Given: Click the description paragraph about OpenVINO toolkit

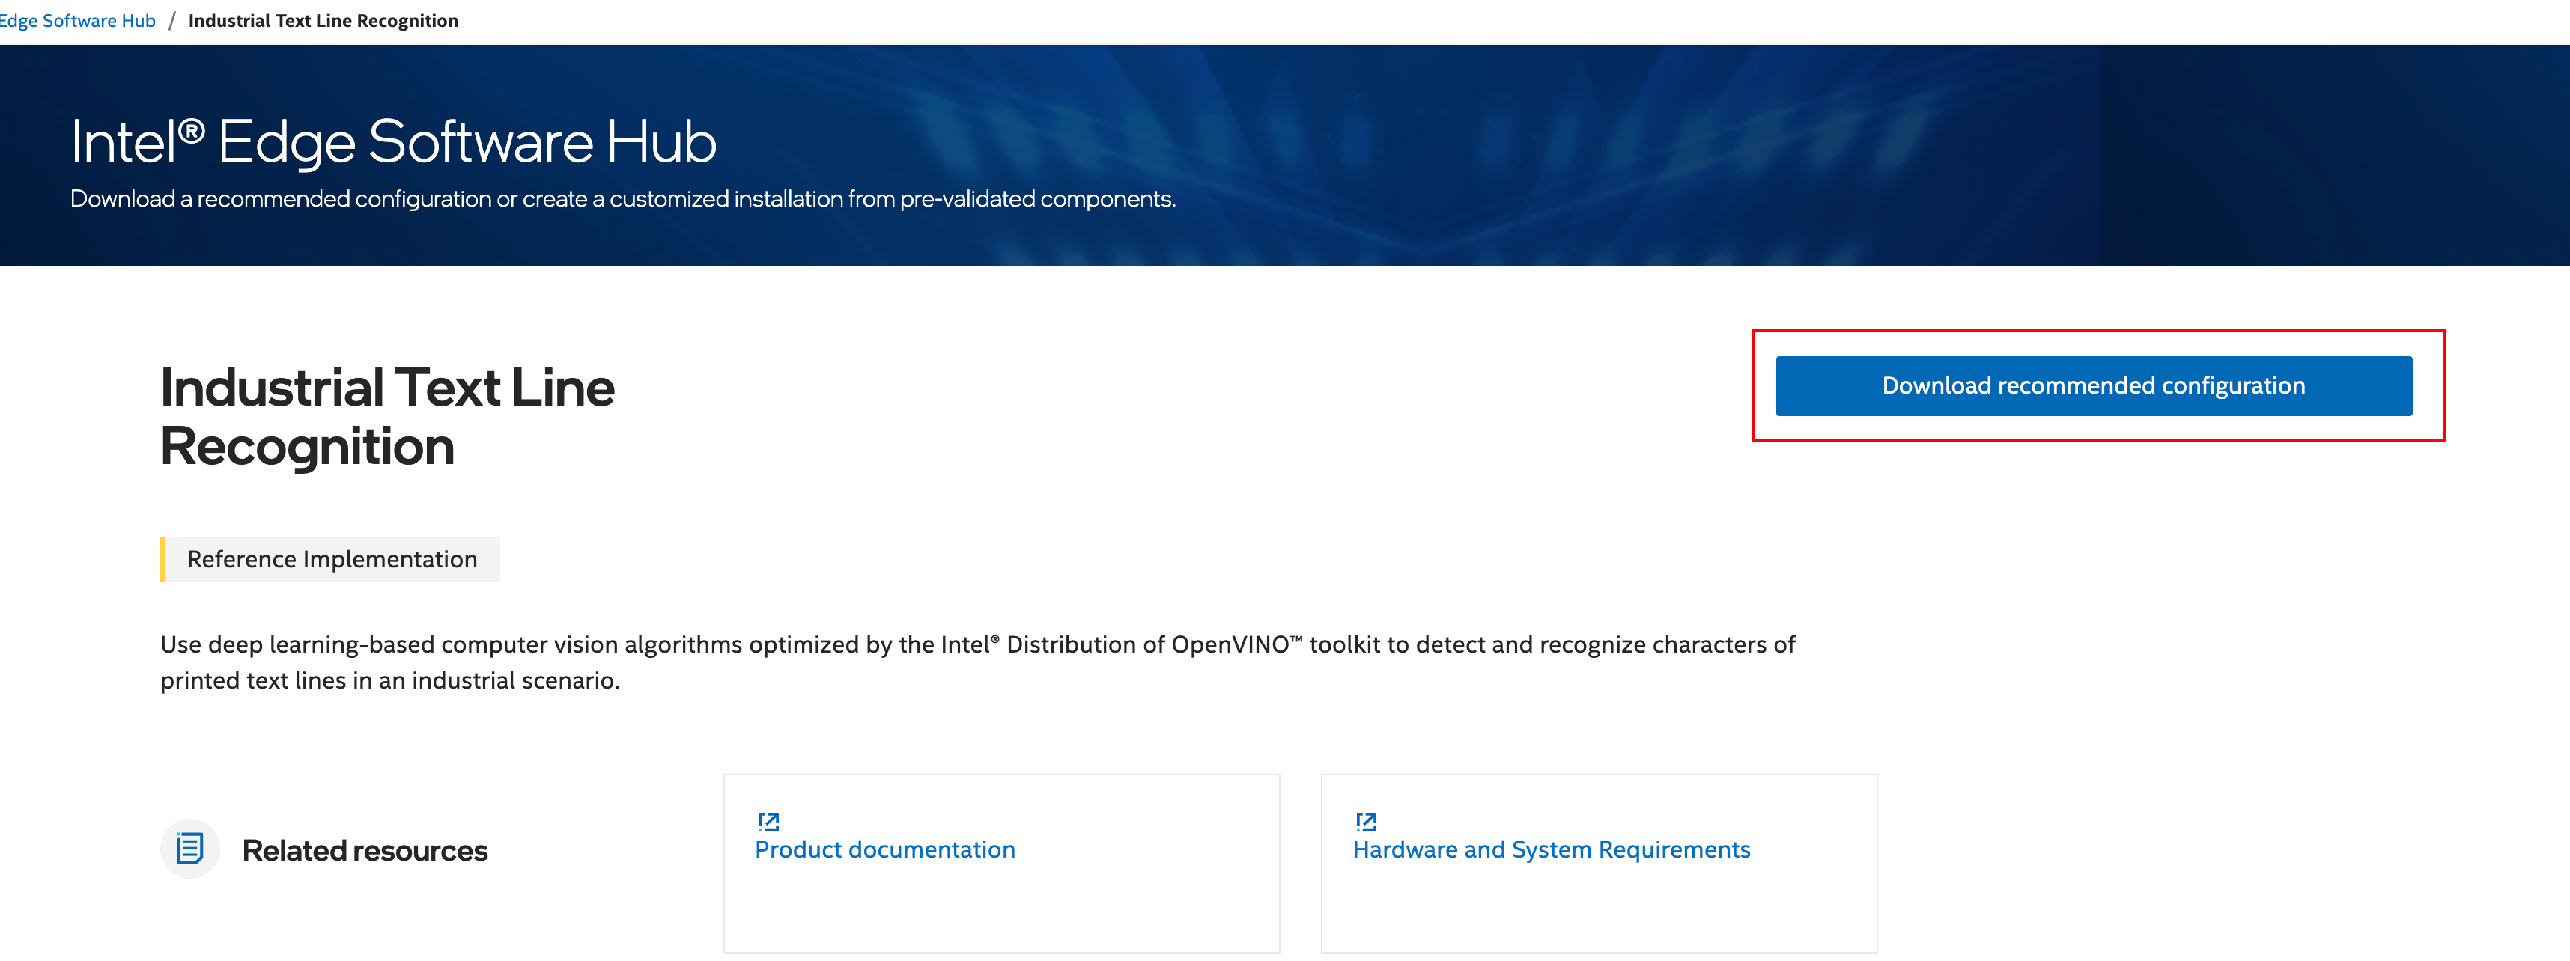Looking at the screenshot, I should [x=978, y=662].
